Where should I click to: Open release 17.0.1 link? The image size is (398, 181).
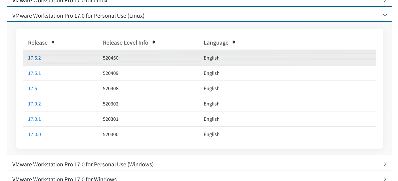(34, 119)
